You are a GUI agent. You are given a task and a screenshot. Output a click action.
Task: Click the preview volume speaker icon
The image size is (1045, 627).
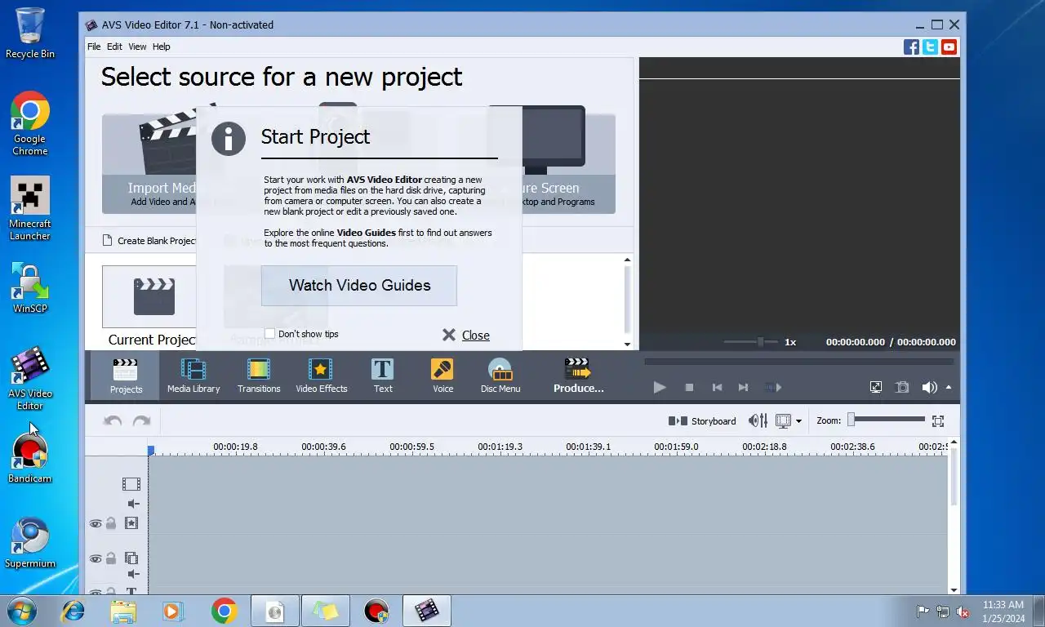929,387
